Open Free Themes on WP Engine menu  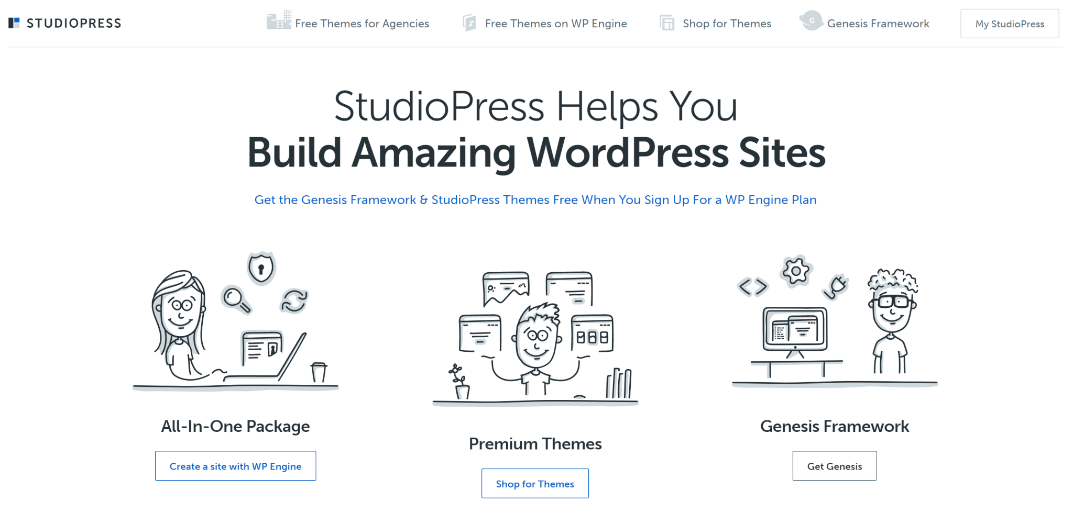[x=556, y=24]
